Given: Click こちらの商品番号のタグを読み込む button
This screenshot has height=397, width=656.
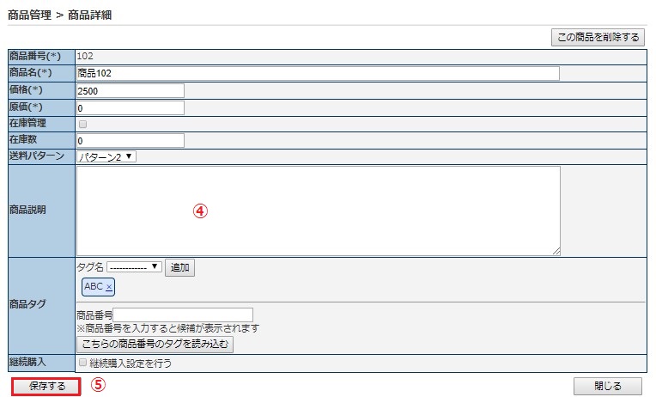Looking at the screenshot, I should tap(155, 345).
